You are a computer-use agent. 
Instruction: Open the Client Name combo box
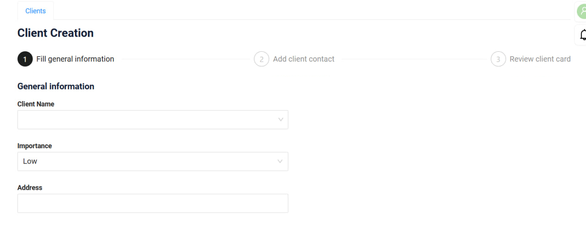tap(153, 120)
